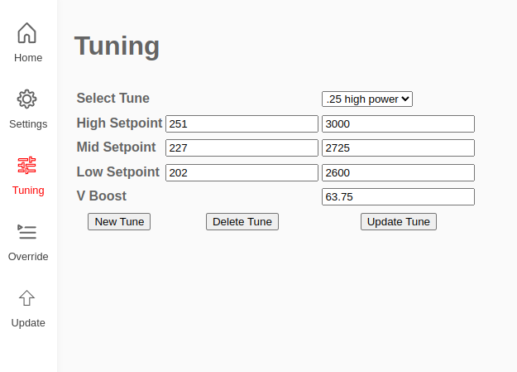Click the dropdown arrow beside .25 high power
Screen dimensions: 517x372
(x=405, y=99)
